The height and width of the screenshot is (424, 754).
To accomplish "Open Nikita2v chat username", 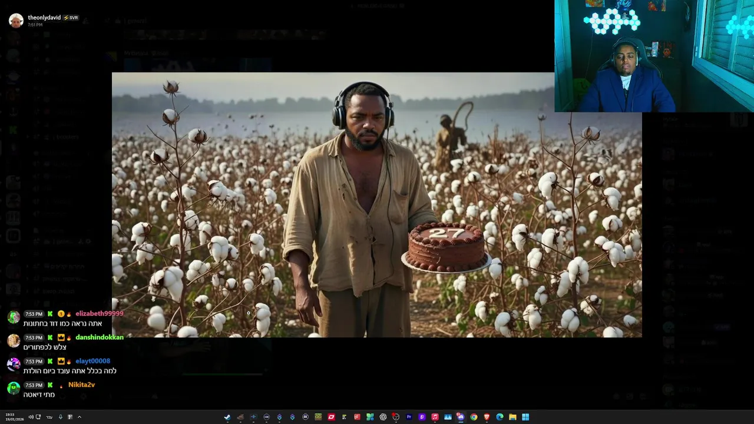I will click(x=81, y=385).
